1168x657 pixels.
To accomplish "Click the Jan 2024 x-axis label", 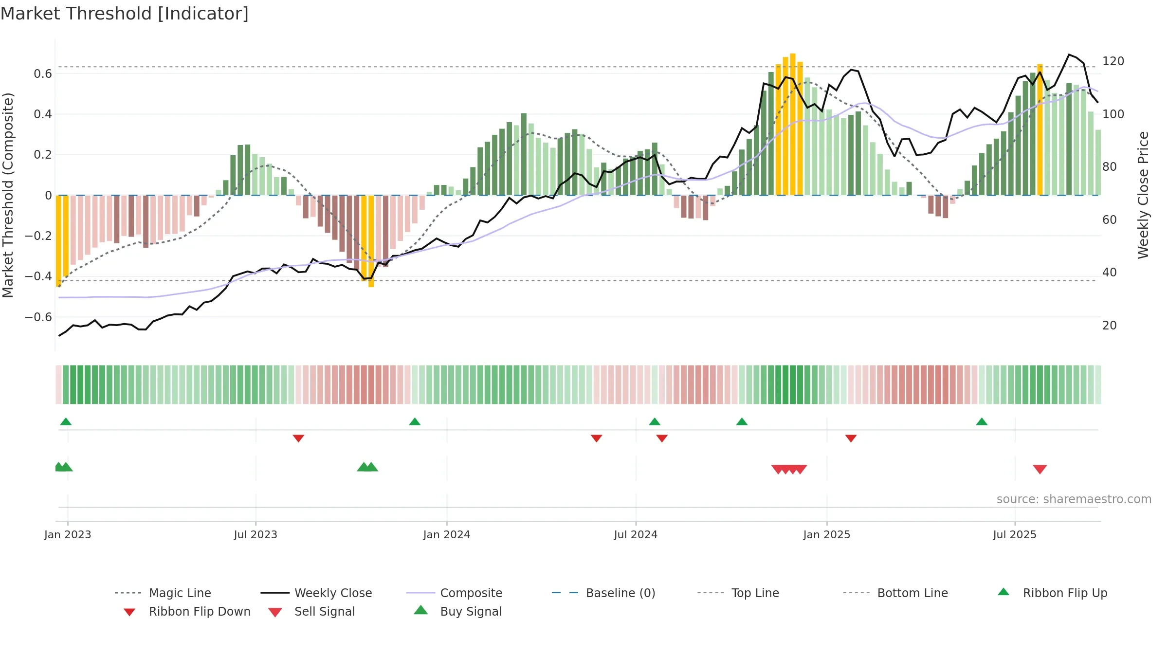I will [x=447, y=534].
